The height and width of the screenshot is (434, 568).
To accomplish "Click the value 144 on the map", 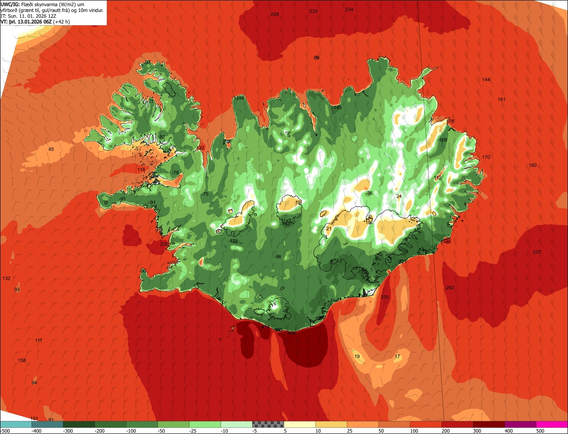I will (486, 79).
